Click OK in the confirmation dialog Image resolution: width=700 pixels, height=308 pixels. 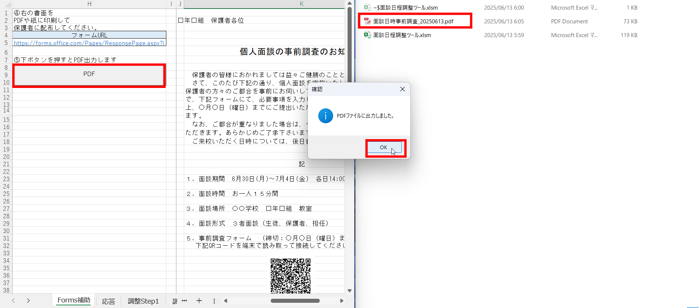[384, 148]
